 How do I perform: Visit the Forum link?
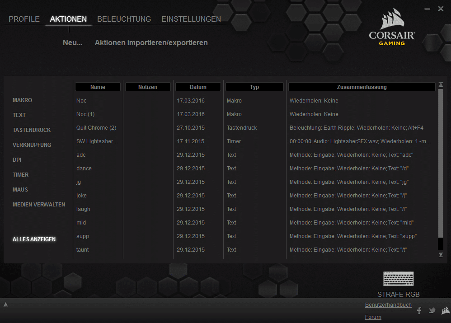(x=373, y=317)
